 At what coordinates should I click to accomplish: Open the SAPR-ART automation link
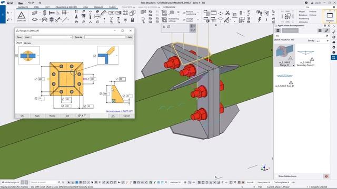point(120,111)
